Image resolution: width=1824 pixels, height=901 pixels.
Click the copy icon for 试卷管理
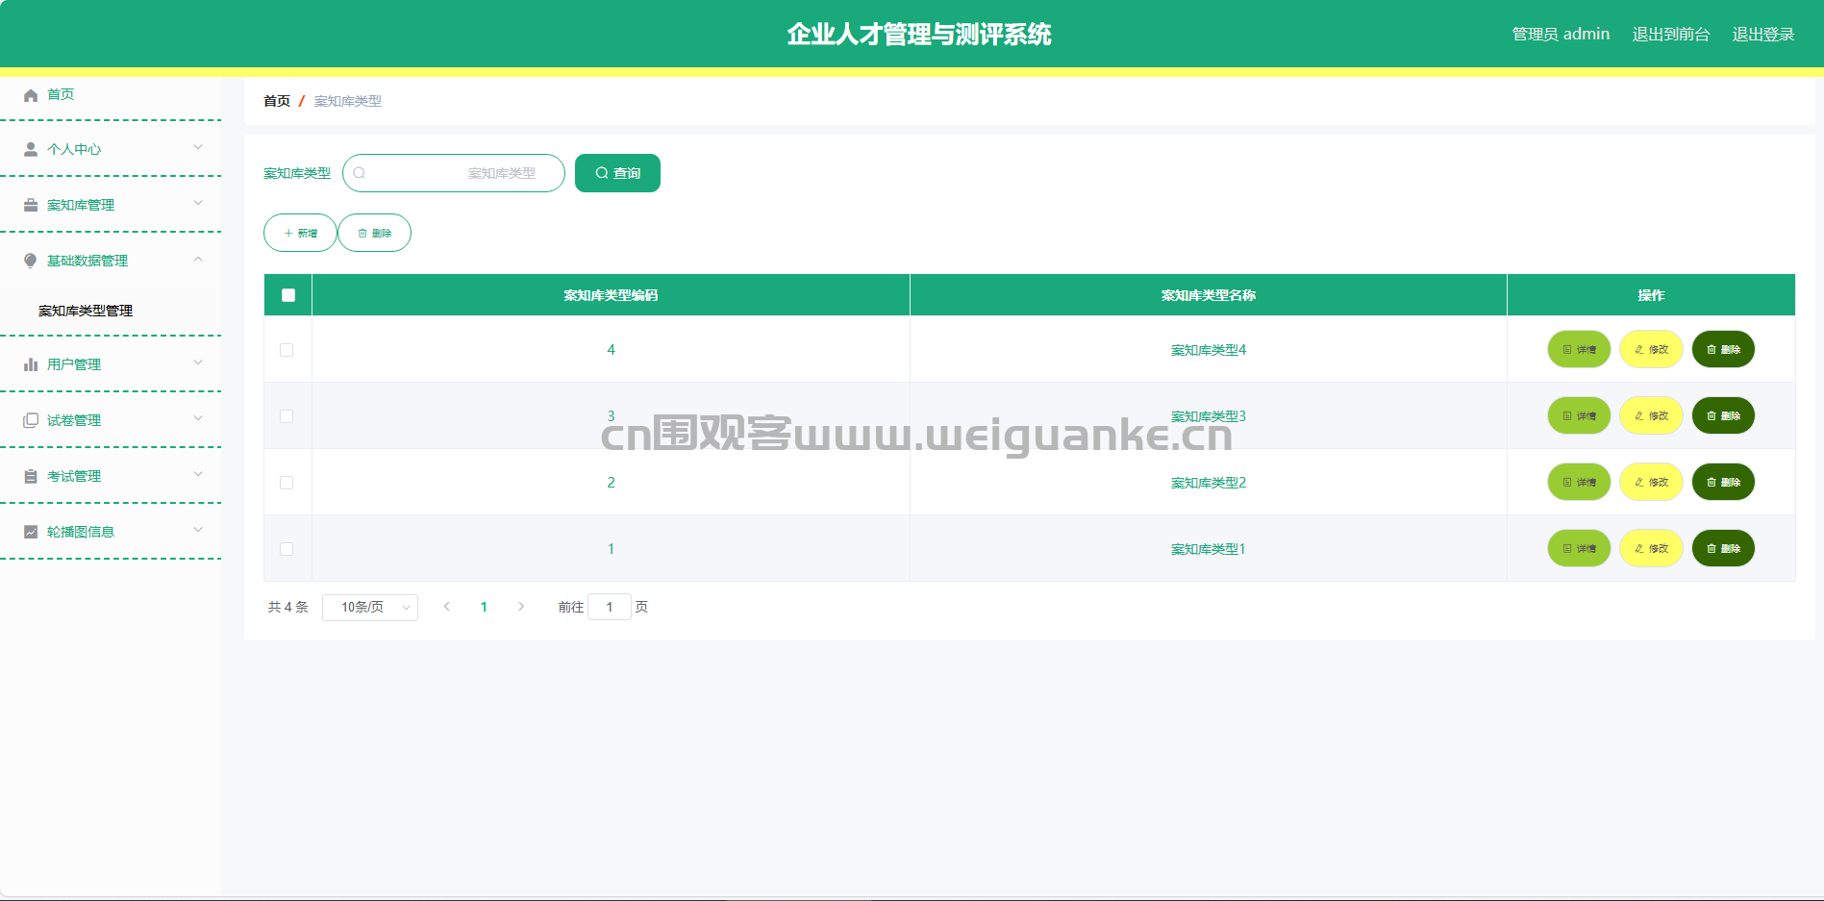tap(31, 421)
